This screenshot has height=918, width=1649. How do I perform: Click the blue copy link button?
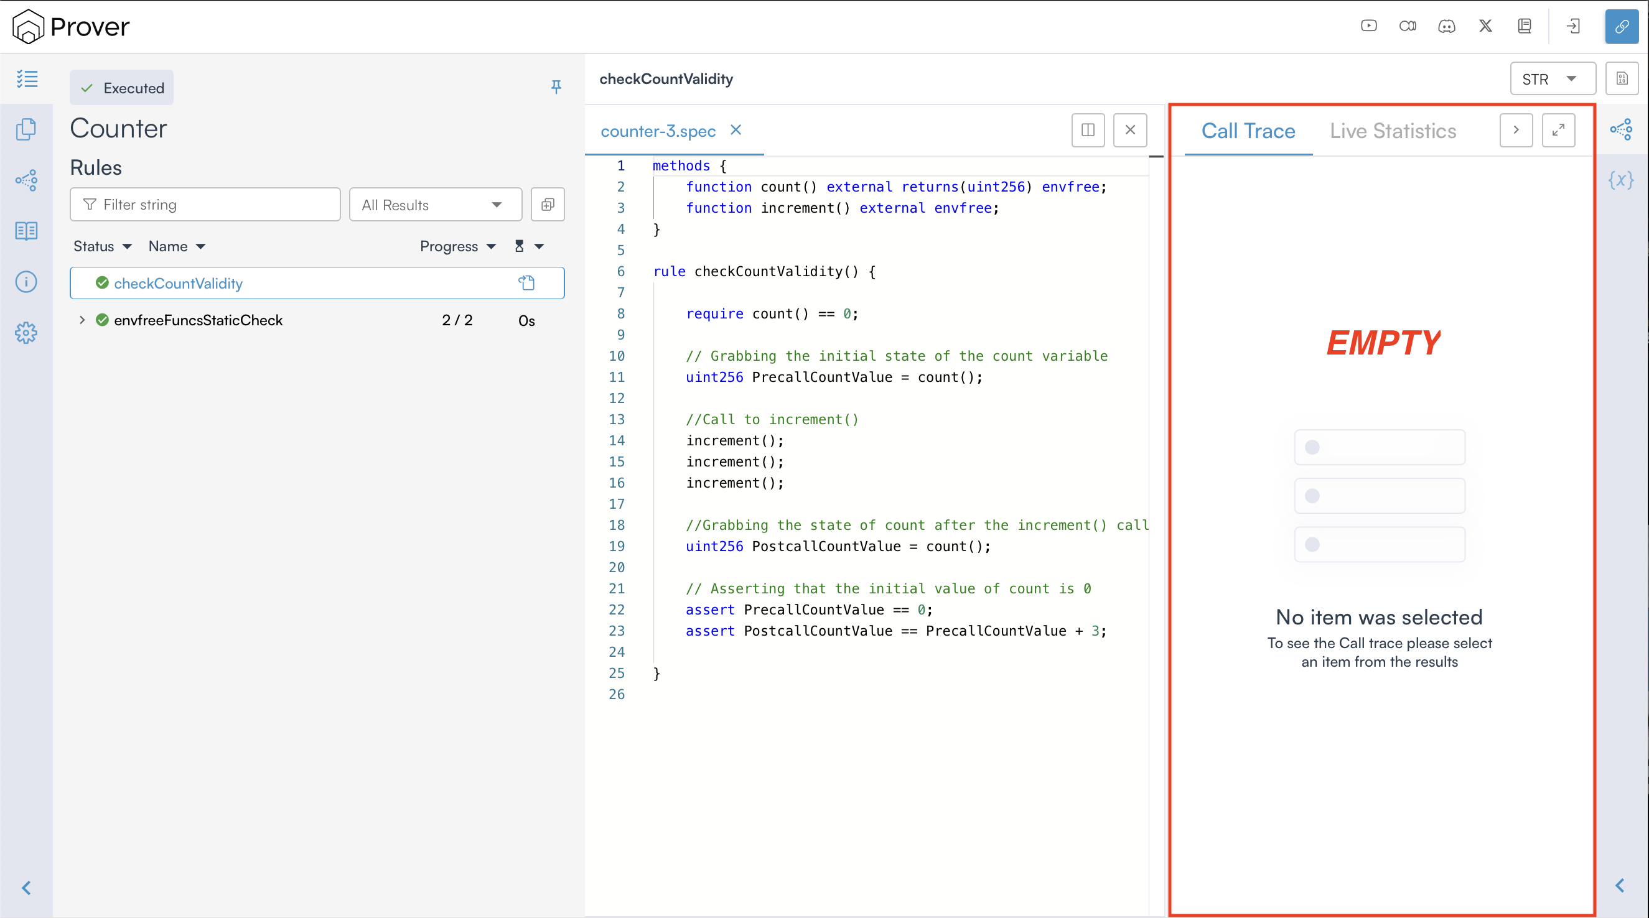1621,26
